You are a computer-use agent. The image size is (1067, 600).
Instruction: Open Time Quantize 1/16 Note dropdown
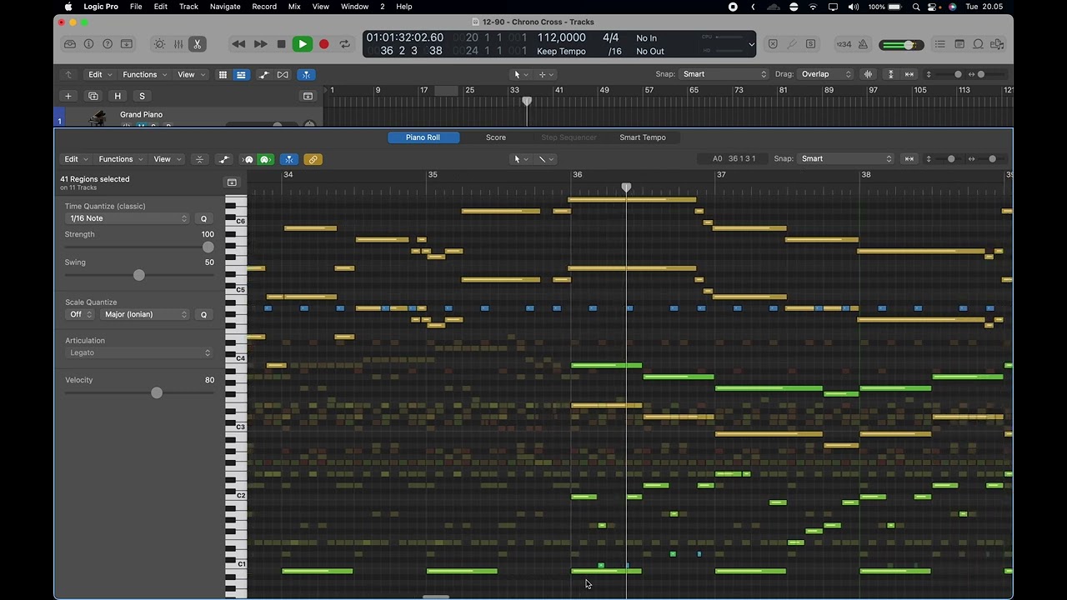[x=128, y=218]
